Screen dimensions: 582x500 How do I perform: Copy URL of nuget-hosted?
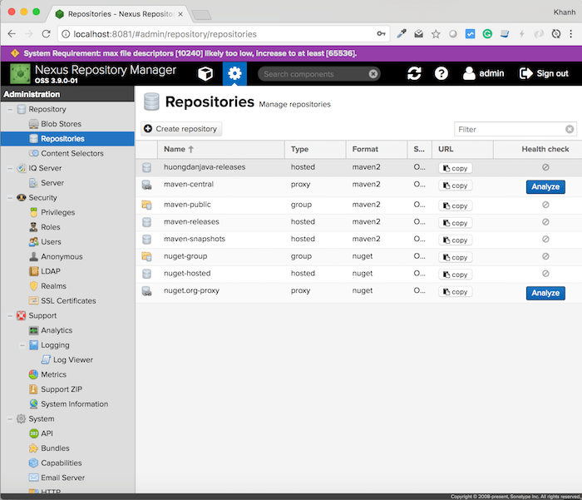pyautogui.click(x=455, y=275)
